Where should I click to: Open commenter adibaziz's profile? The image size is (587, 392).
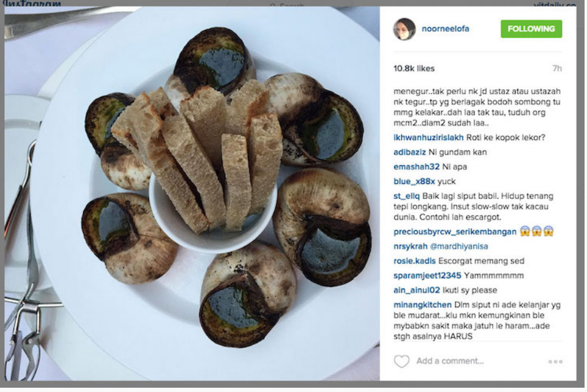pyautogui.click(x=409, y=152)
